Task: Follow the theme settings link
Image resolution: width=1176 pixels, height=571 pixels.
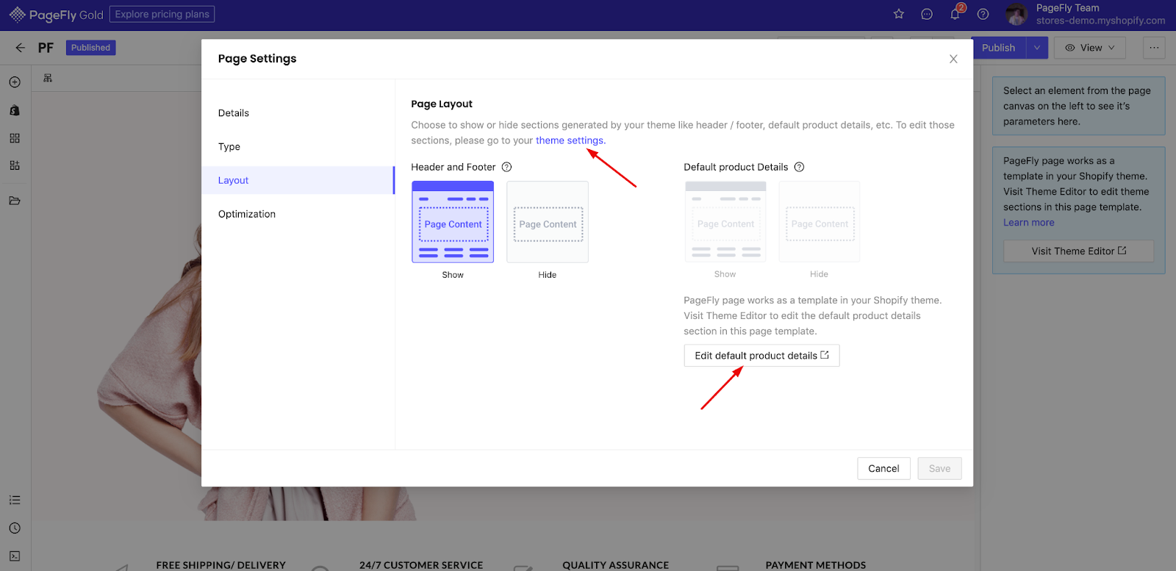Action: click(570, 140)
